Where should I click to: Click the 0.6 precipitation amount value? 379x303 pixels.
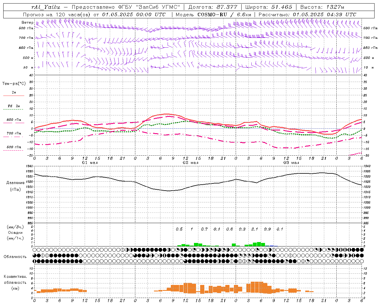229,229
